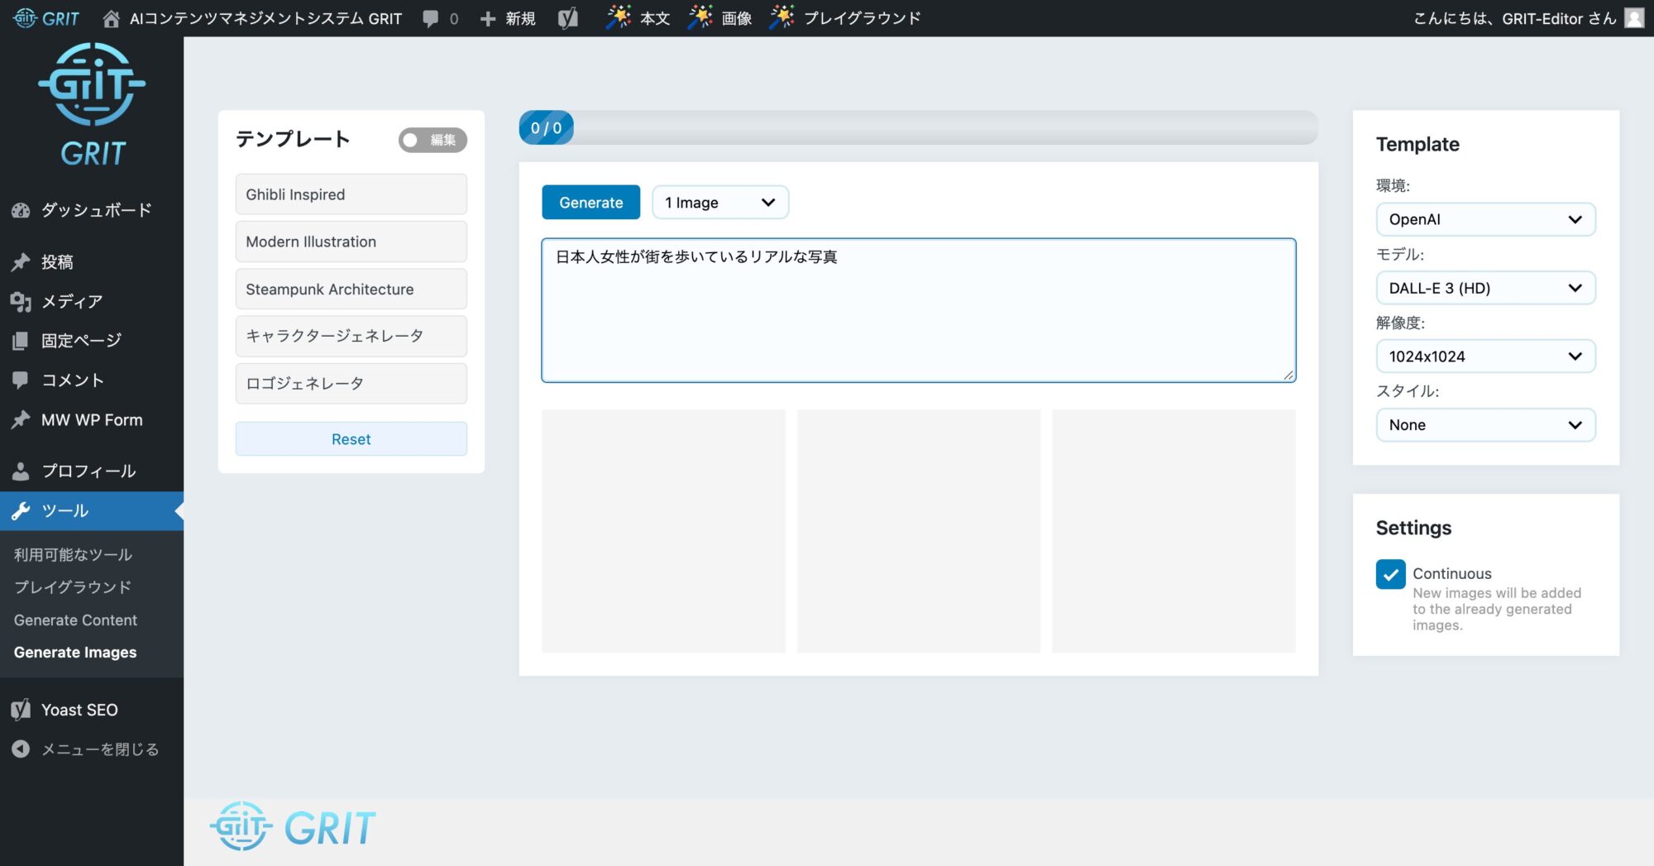
Task: Open the DALL-E 3 (HD) model dropdown
Action: click(x=1485, y=288)
